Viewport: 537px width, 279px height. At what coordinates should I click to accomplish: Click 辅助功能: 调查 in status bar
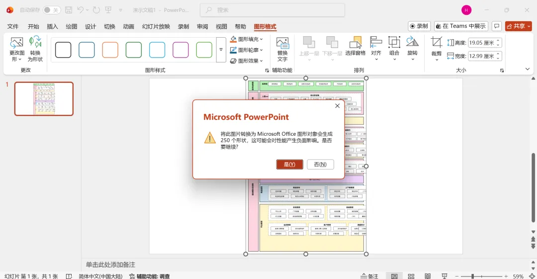(150, 276)
